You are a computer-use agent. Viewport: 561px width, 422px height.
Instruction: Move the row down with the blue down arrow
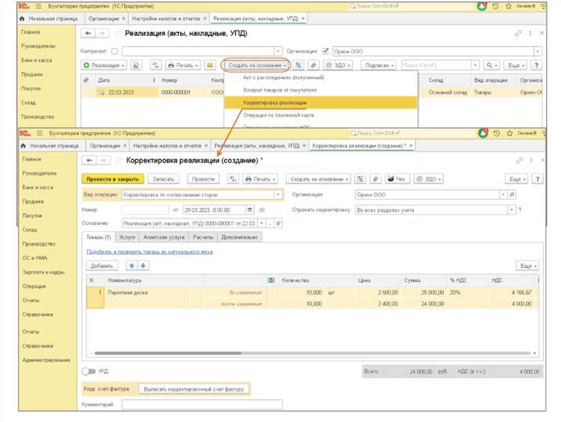tap(143, 266)
